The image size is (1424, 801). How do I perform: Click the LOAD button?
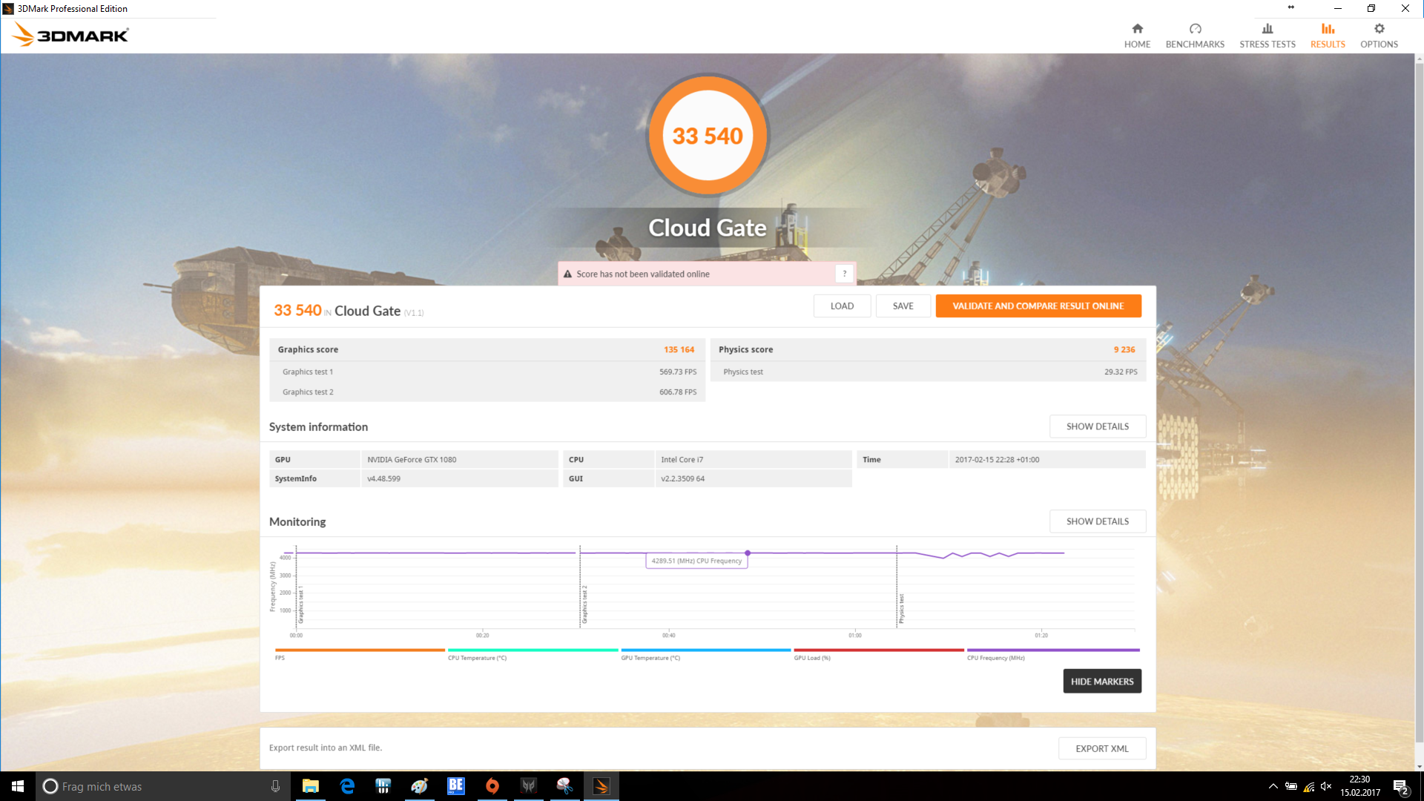click(842, 306)
